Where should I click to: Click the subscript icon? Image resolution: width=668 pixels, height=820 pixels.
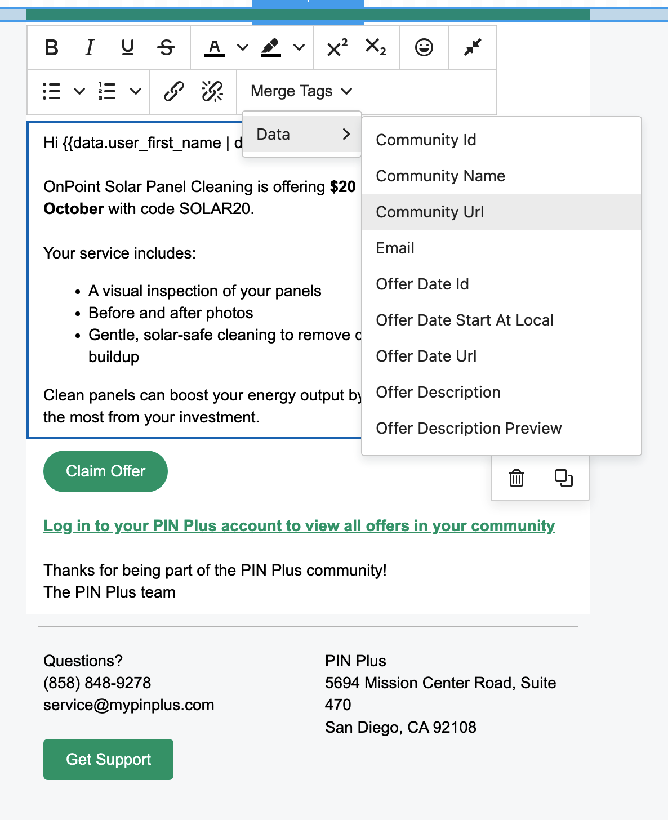click(376, 47)
